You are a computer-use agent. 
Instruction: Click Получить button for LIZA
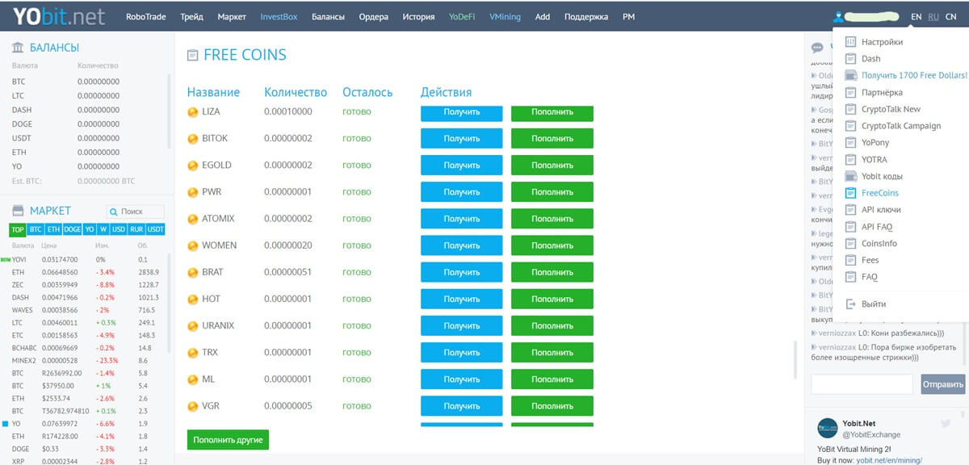click(x=461, y=113)
